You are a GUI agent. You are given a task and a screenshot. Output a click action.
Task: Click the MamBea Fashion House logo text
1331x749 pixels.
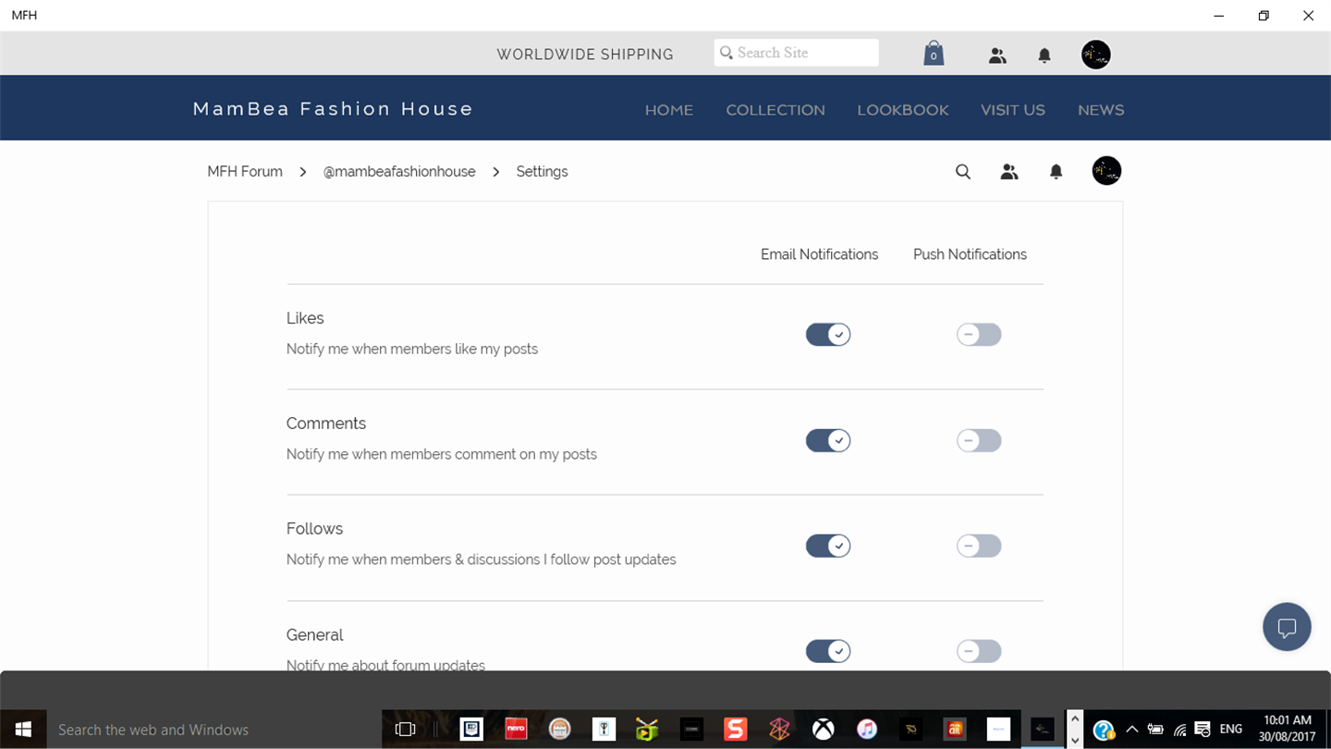(333, 109)
